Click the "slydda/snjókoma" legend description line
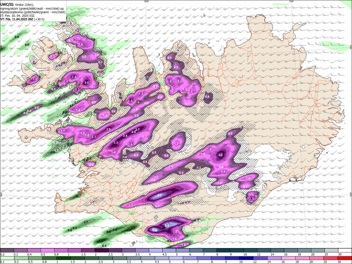352x264 pixels. tap(33, 12)
